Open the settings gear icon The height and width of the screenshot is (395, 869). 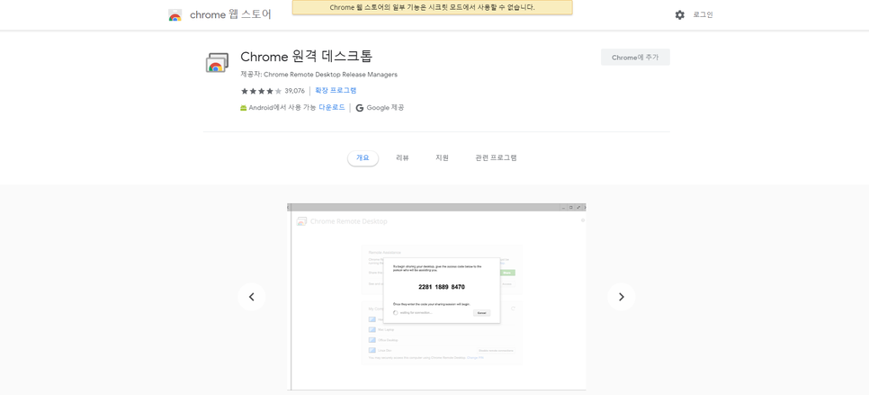(x=679, y=15)
